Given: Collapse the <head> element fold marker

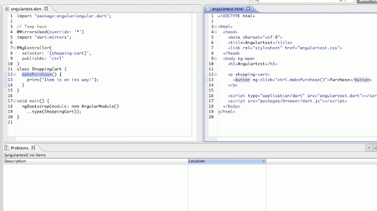Looking at the screenshot, I should pyautogui.click(x=215, y=32).
